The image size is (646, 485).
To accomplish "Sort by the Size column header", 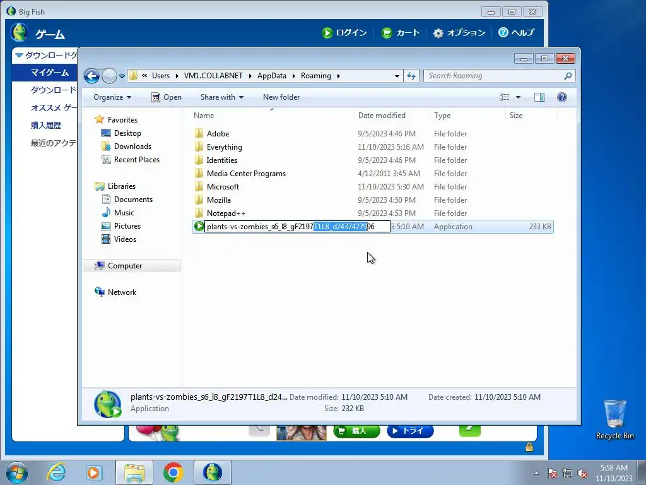I will [x=516, y=116].
